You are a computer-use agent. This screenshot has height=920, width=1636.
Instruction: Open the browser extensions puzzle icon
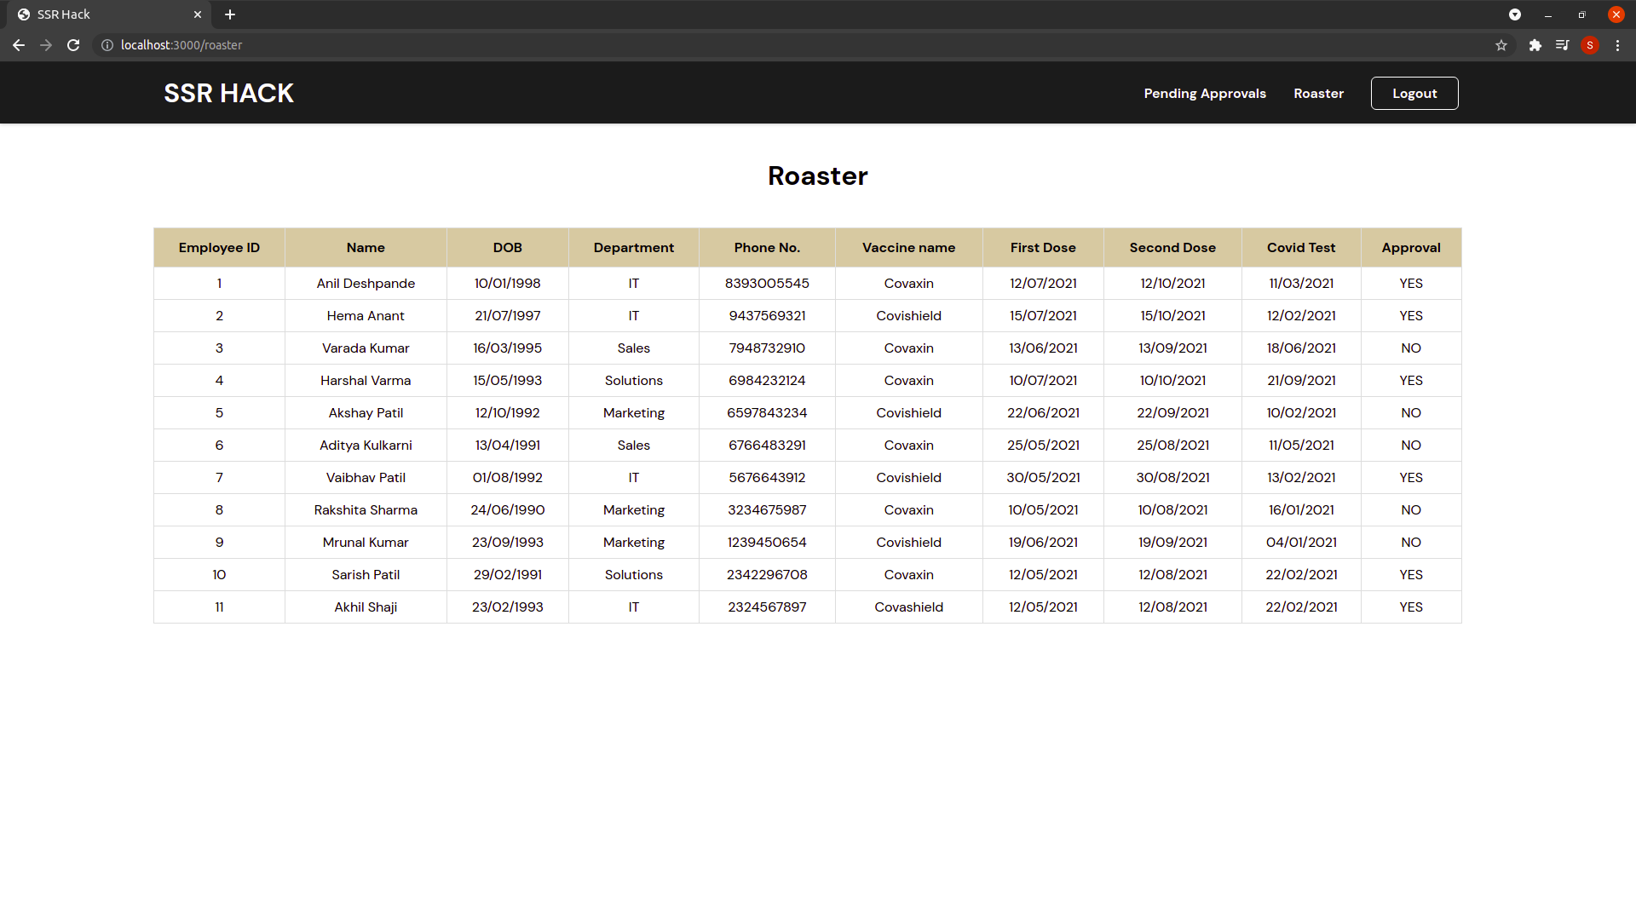pos(1535,45)
